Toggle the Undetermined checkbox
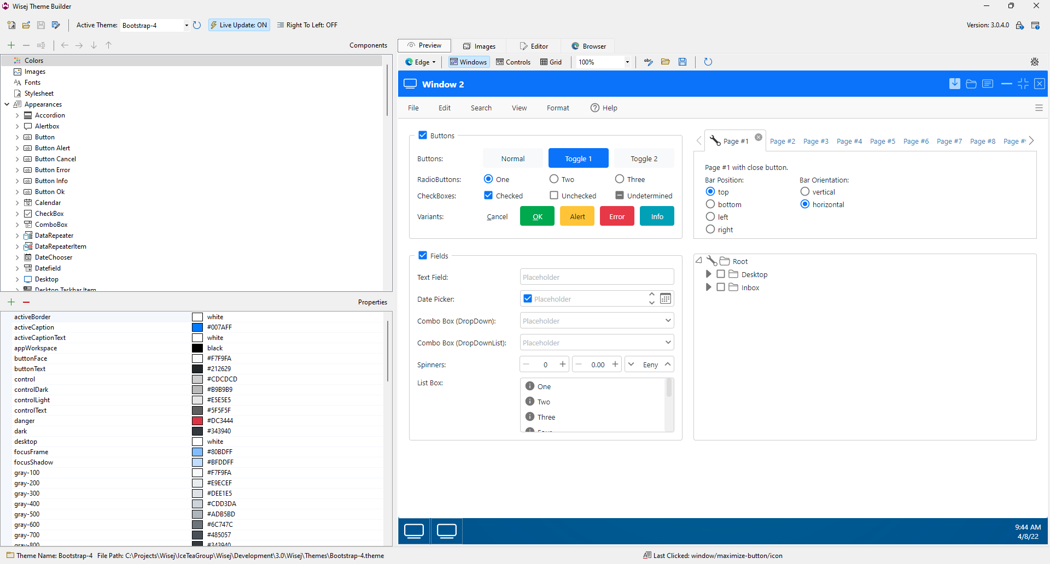 (620, 195)
